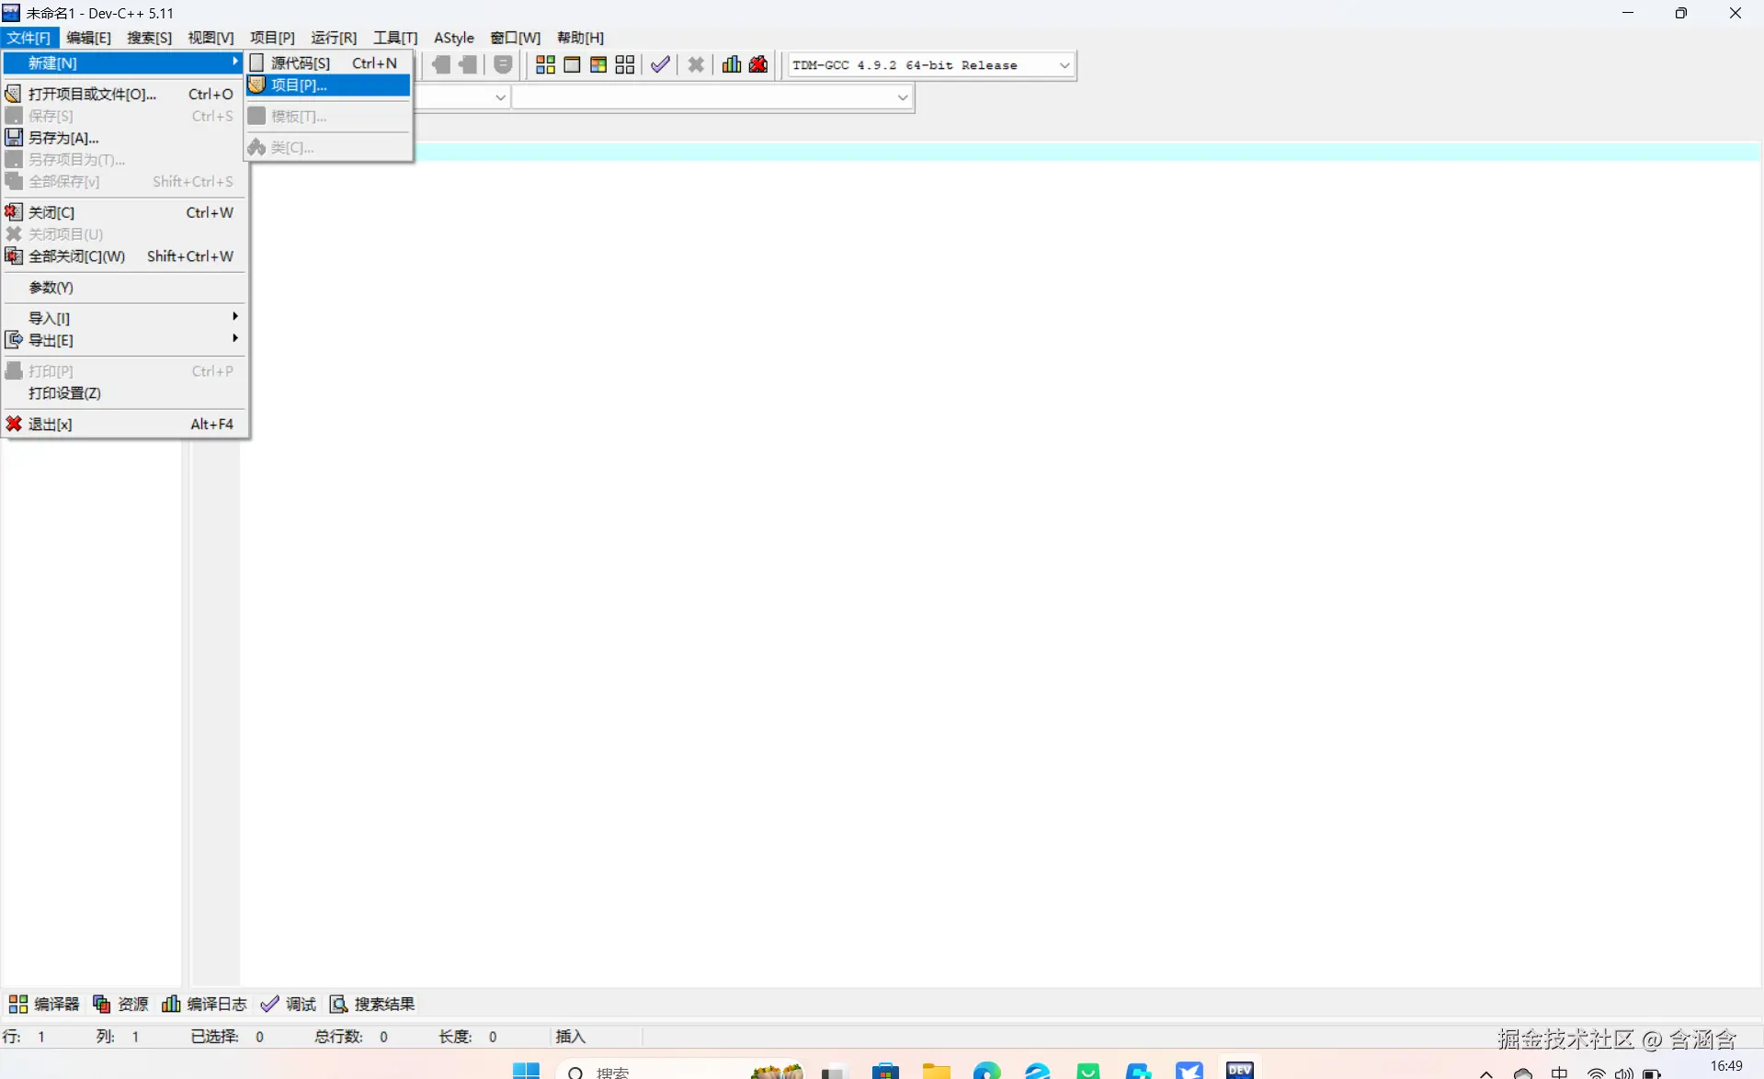The height and width of the screenshot is (1079, 1764).
Task: Click the first gray back arrow toolbar icon
Action: [x=441, y=64]
